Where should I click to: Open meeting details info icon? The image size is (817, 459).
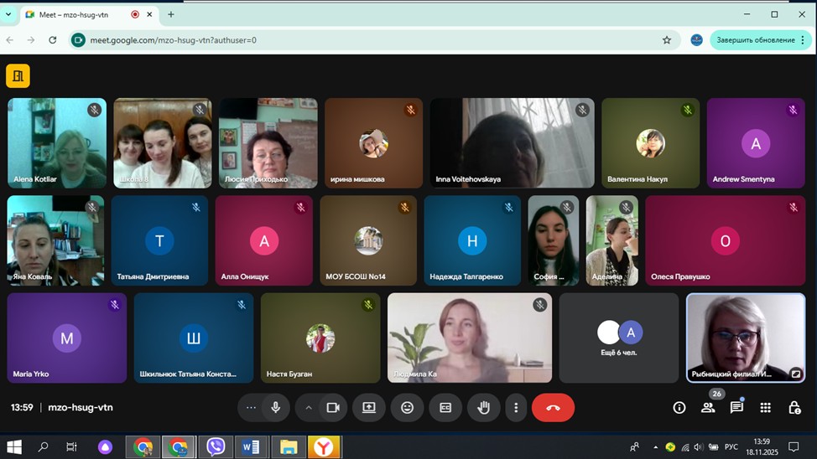click(x=679, y=408)
